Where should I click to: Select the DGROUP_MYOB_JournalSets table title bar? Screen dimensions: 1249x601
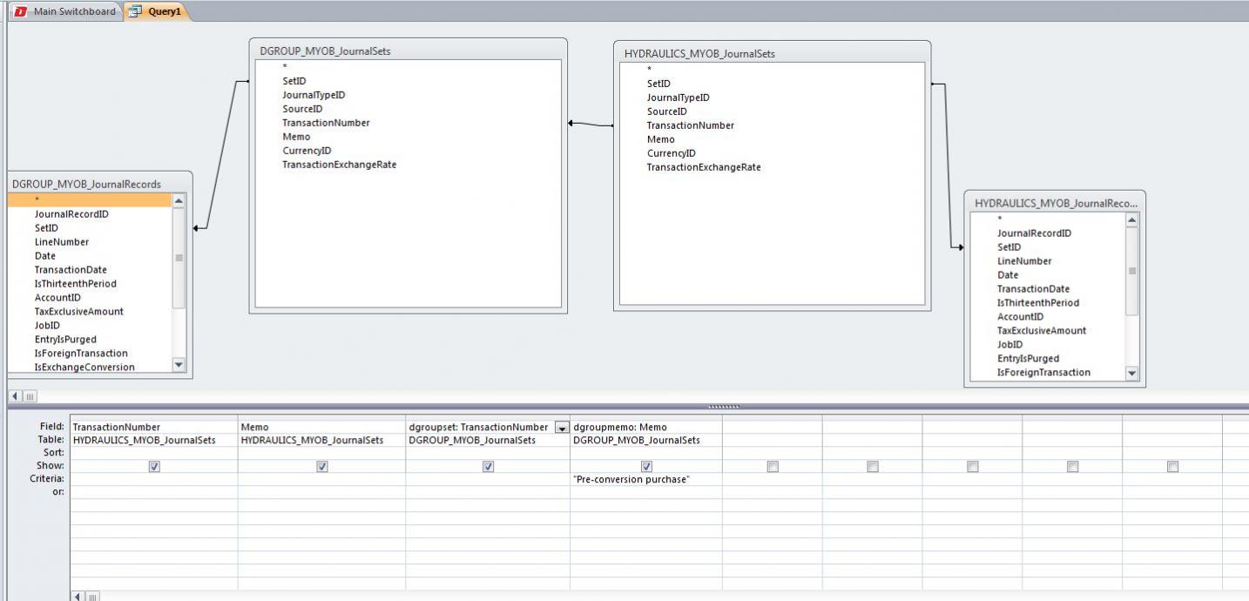408,51
